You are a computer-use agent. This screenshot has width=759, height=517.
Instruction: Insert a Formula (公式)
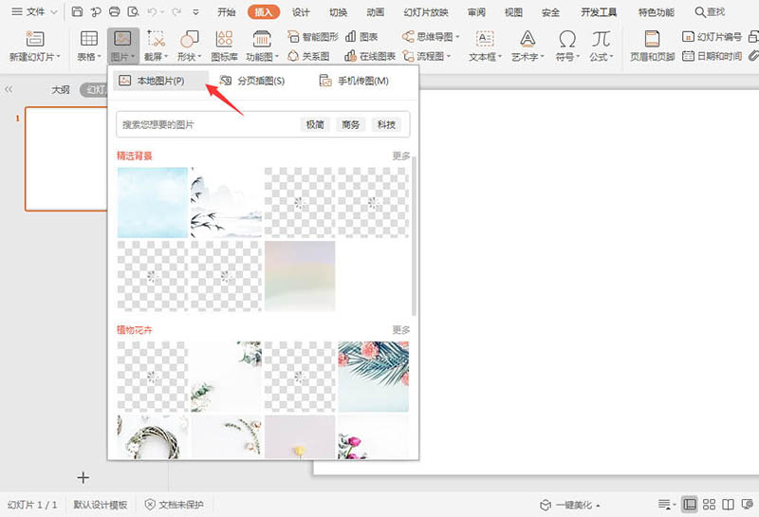tap(602, 46)
